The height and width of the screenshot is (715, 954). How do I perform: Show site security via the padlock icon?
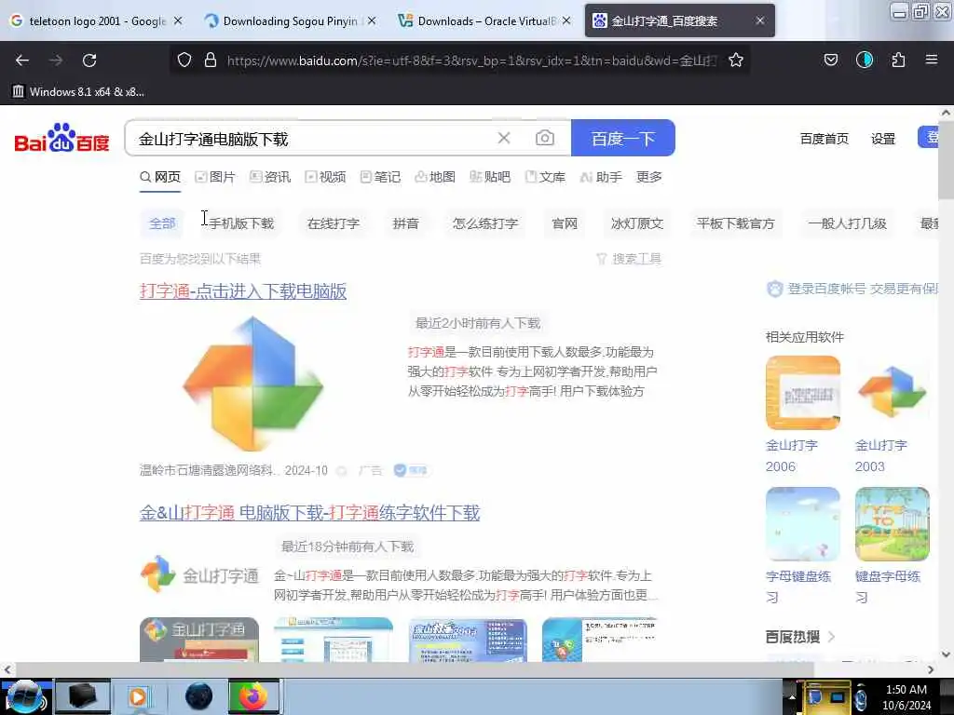[x=211, y=60]
